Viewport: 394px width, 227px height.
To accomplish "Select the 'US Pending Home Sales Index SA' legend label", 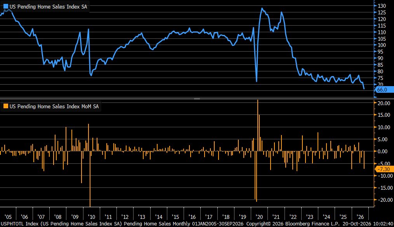I will pyautogui.click(x=48, y=7).
